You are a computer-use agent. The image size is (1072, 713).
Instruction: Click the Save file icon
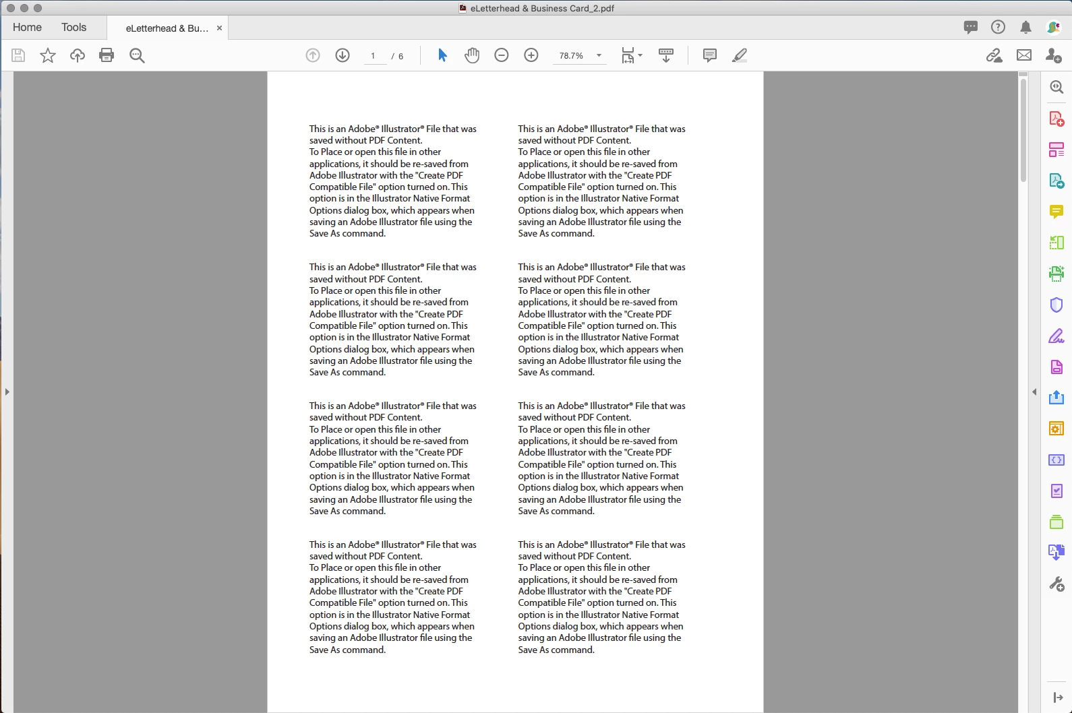(x=18, y=55)
